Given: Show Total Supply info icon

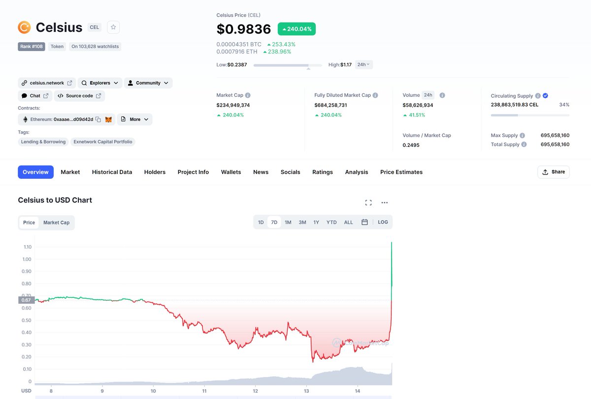Looking at the screenshot, I should coord(524,144).
